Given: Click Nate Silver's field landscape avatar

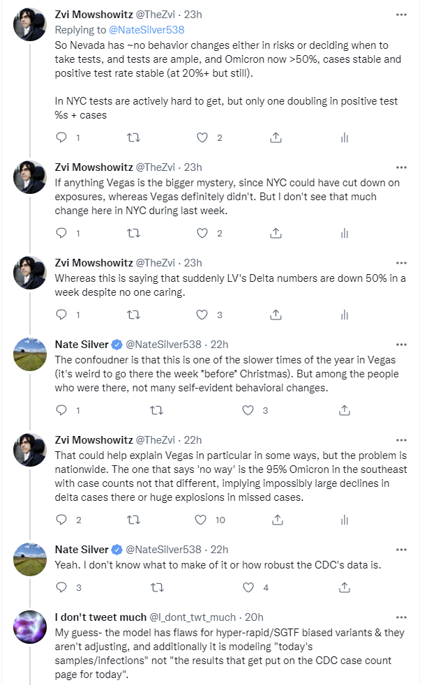Looking at the screenshot, I should point(30,355).
